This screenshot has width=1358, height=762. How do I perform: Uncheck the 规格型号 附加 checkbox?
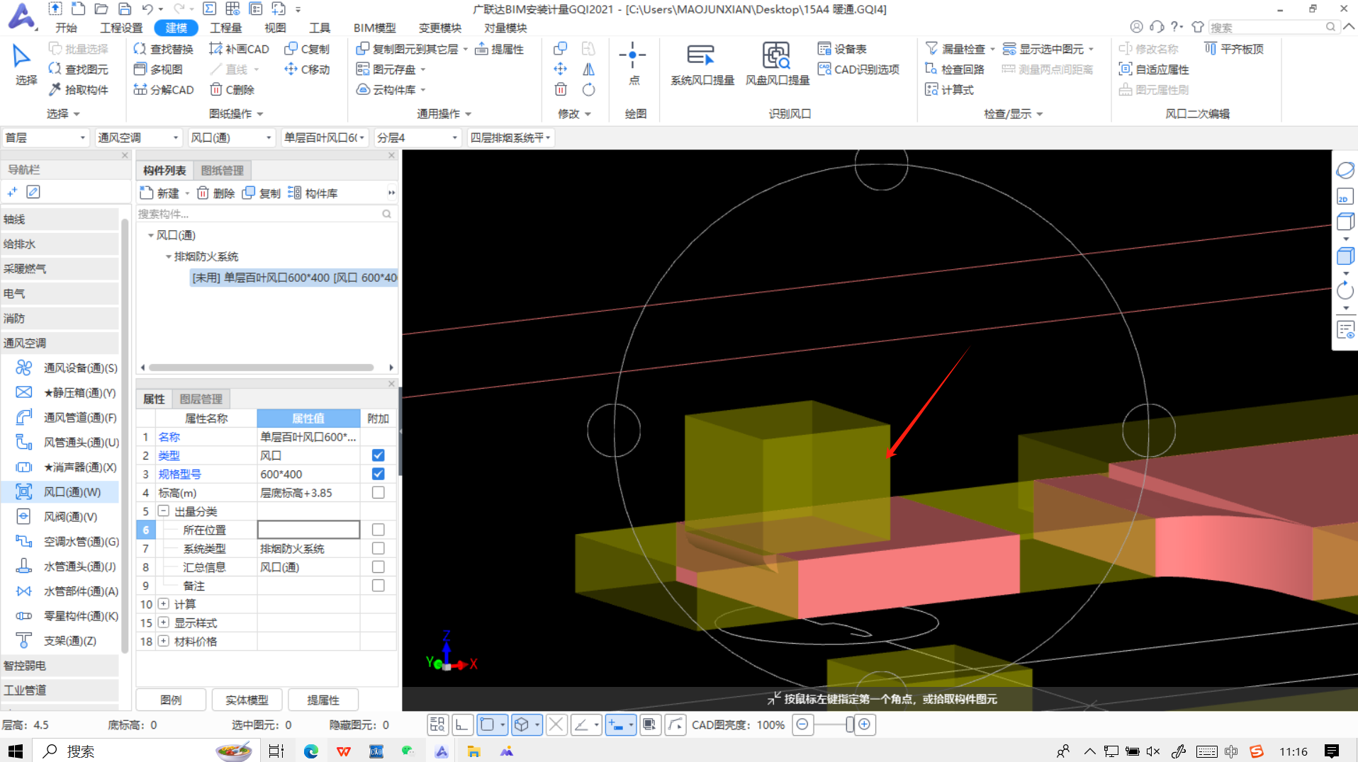(378, 474)
